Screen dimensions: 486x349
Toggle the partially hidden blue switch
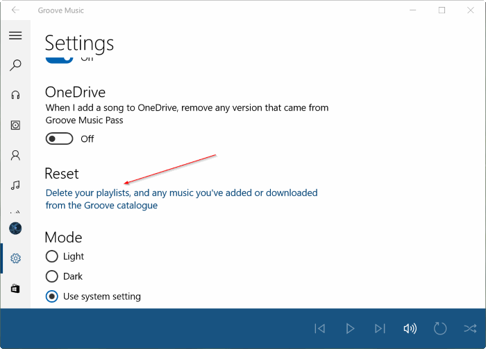point(59,60)
